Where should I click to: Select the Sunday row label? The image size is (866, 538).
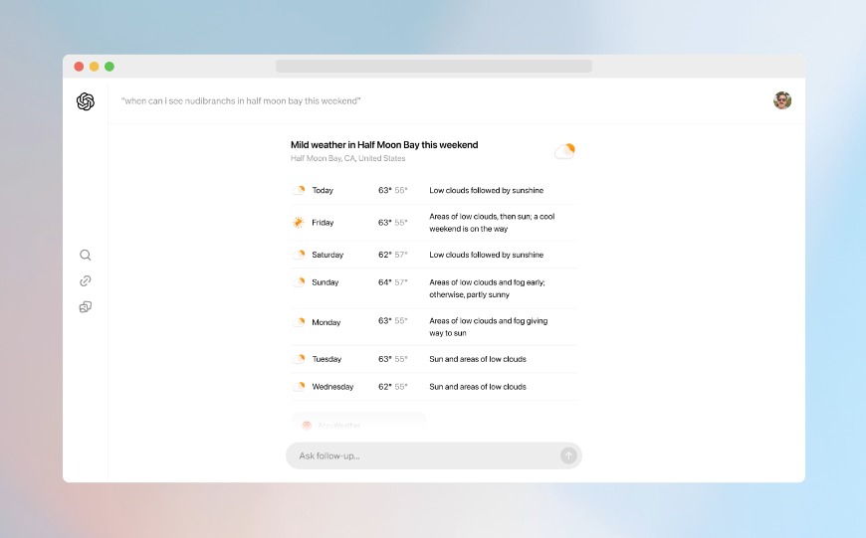325,282
